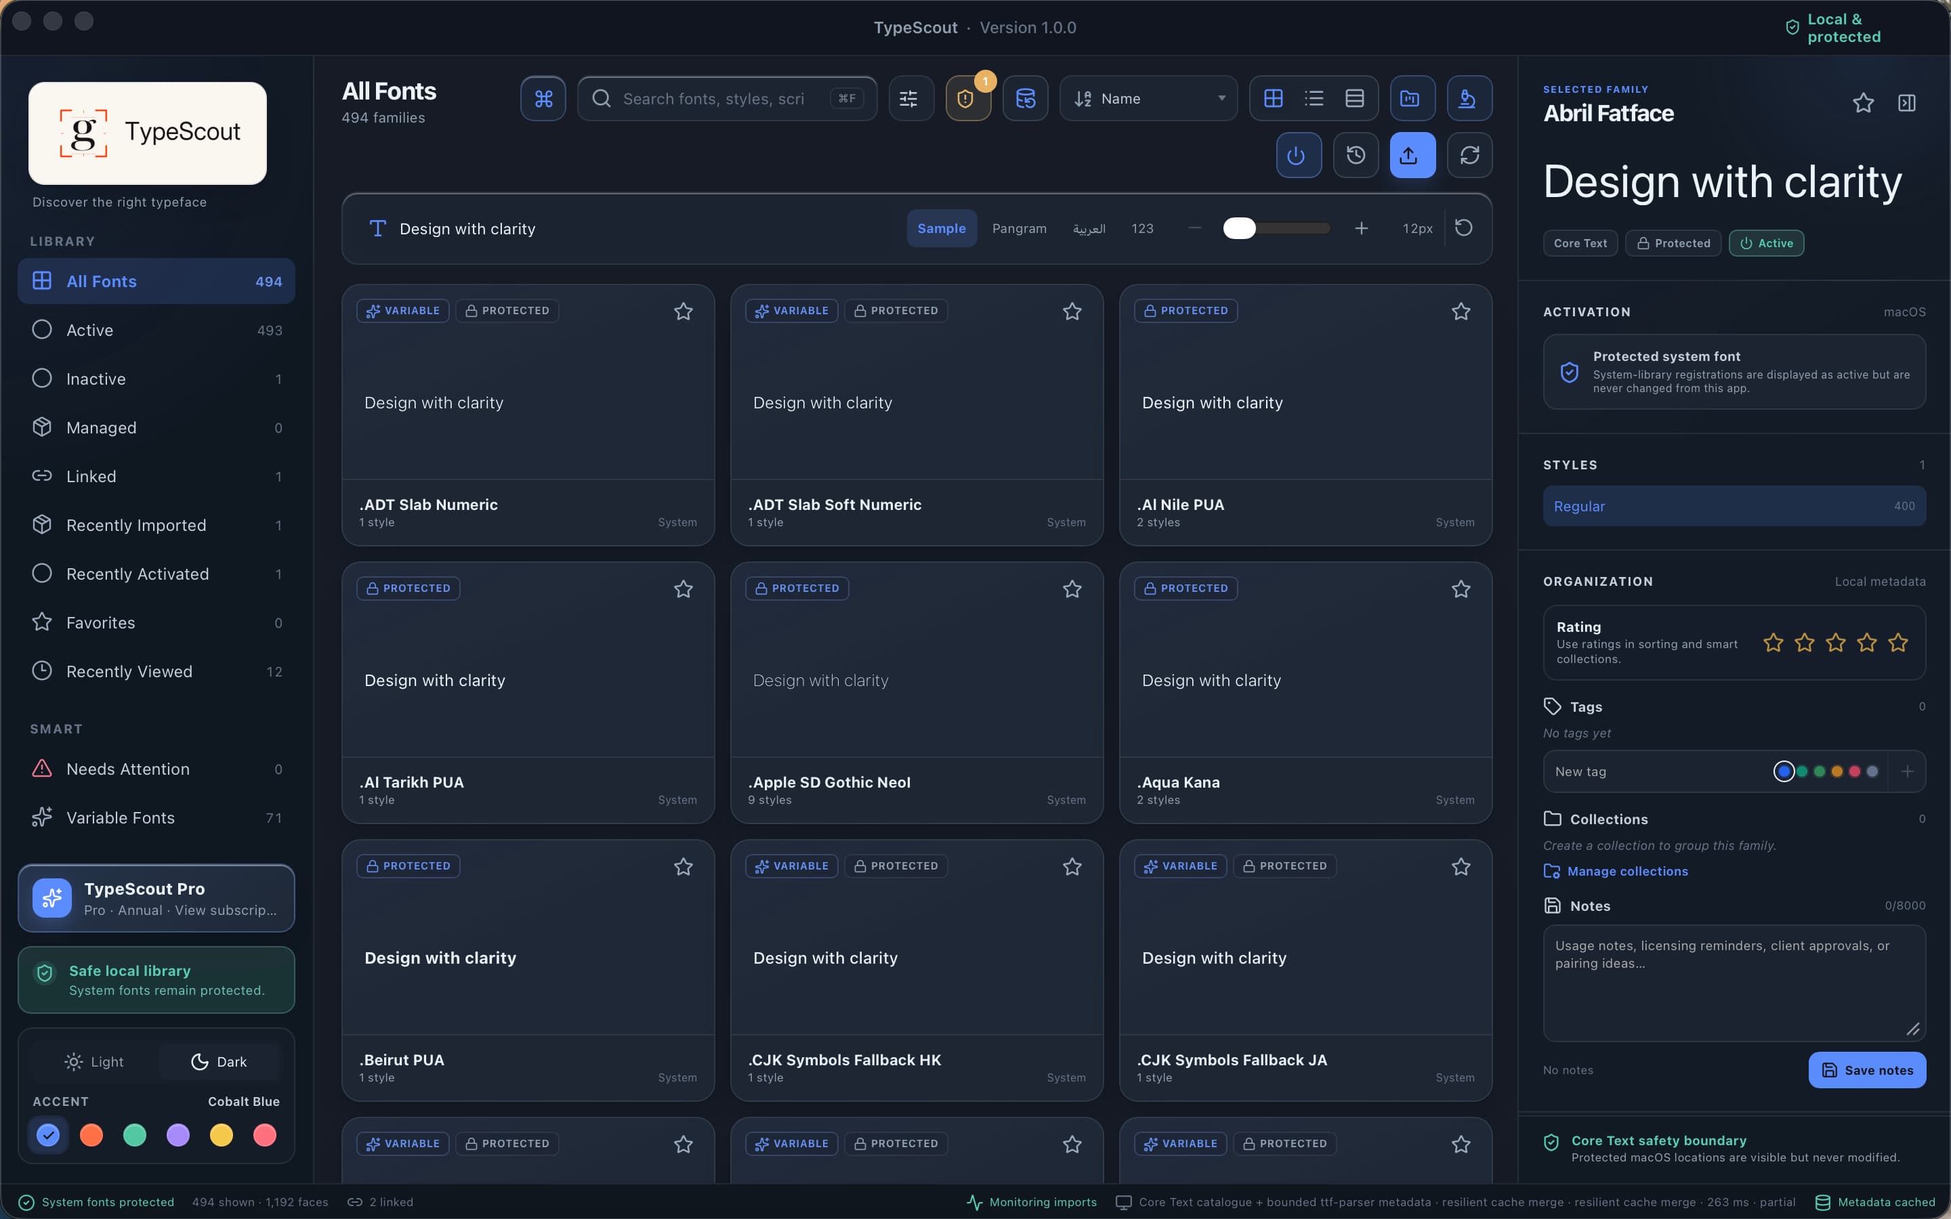The height and width of the screenshot is (1219, 1951).
Task: Open the command palette icon button
Action: tap(543, 98)
